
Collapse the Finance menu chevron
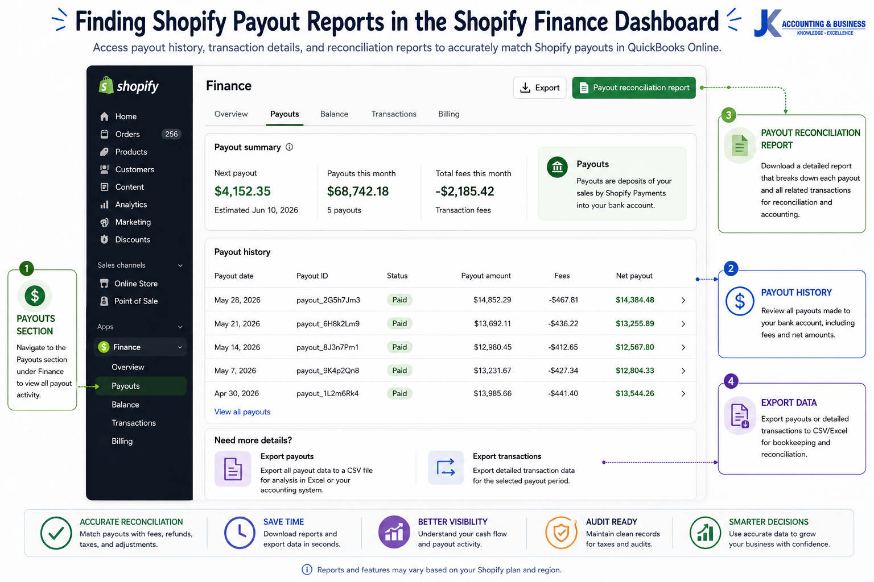(x=180, y=347)
